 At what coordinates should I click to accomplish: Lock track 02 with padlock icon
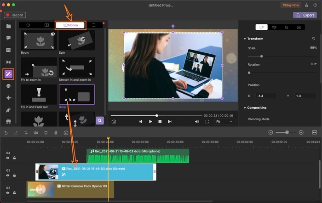14,193
